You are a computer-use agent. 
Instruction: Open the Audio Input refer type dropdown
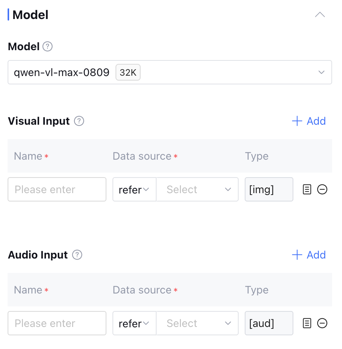tap(134, 323)
